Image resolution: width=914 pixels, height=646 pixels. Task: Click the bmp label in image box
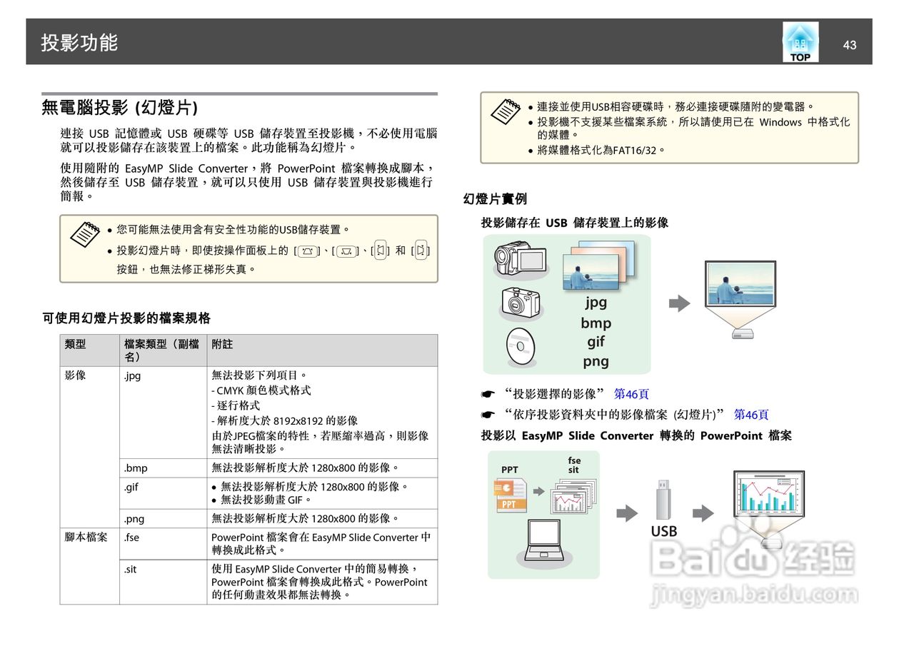click(596, 323)
